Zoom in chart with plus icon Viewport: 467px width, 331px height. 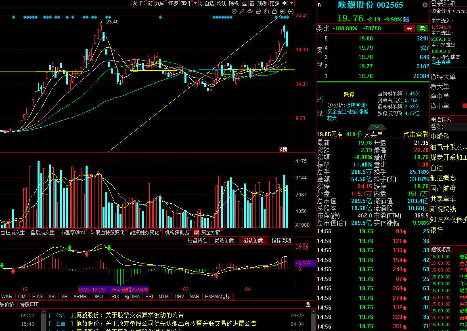click(x=283, y=12)
